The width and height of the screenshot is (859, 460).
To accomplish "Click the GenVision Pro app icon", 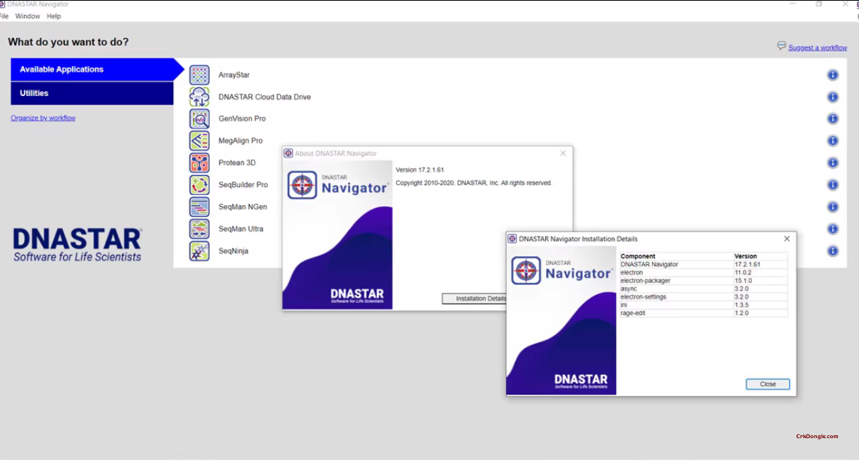I will coord(199,119).
